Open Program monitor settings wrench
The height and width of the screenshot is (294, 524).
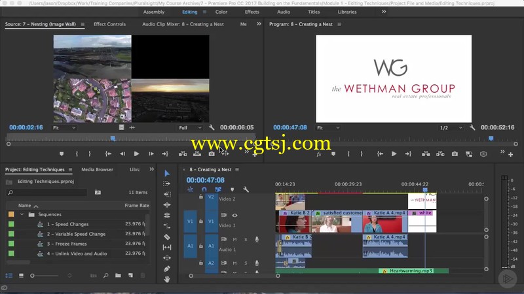(x=472, y=127)
